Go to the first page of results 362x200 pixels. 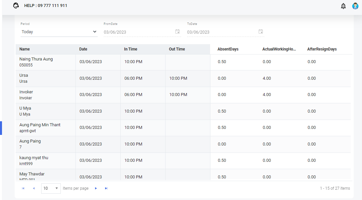click(23, 188)
